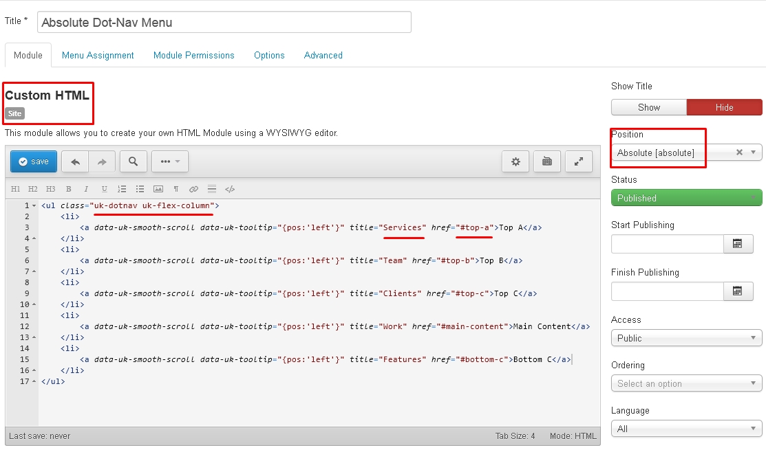This screenshot has width=766, height=450.
Task: Switch to the Menu Assignment tab
Action: pyautogui.click(x=98, y=55)
